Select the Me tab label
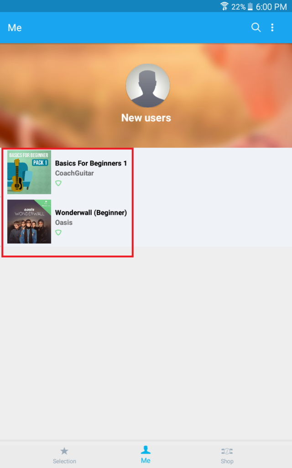Image resolution: width=292 pixels, height=468 pixels. 146,461
